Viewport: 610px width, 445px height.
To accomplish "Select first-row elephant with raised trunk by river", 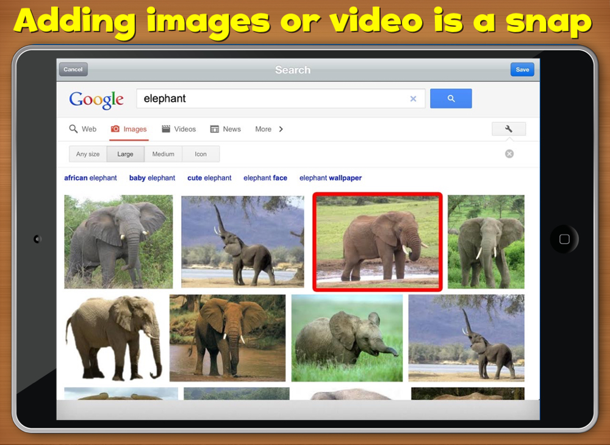I will pos(243,242).
